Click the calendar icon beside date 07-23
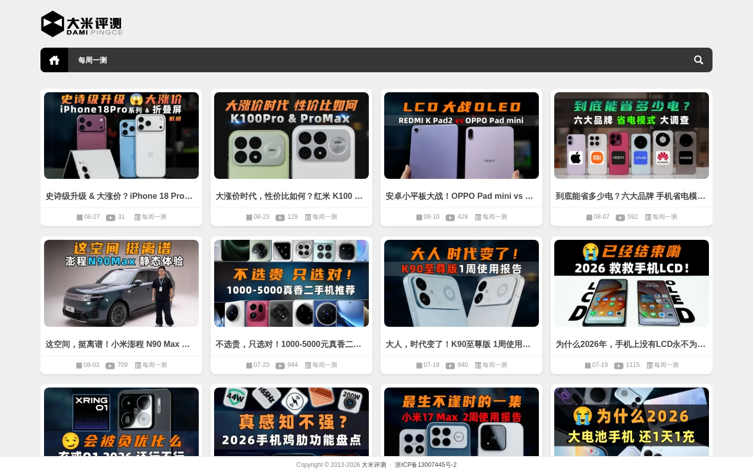Screen dimensions: 753x473 click(249, 365)
